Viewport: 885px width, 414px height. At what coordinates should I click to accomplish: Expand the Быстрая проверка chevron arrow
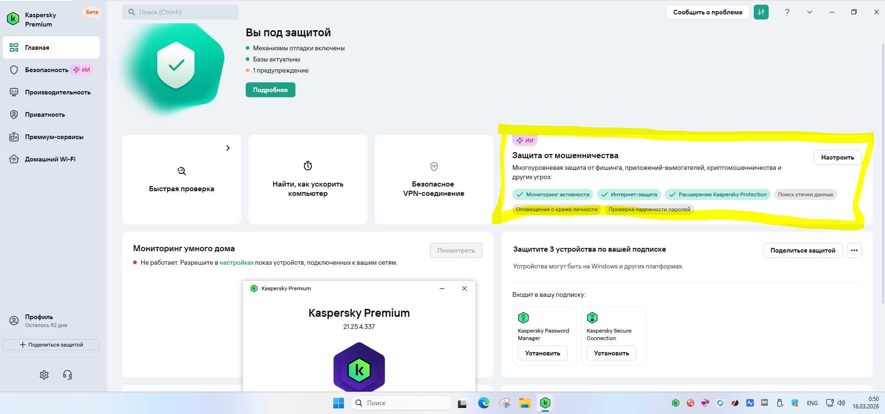pyautogui.click(x=228, y=148)
